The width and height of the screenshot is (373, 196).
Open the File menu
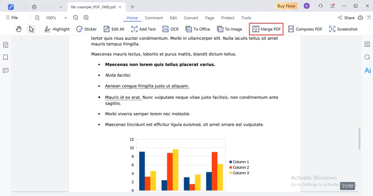point(12,18)
